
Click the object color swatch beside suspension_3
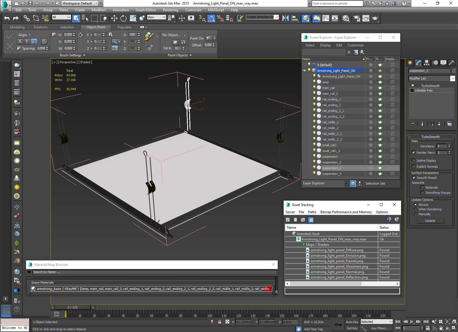click(454, 71)
